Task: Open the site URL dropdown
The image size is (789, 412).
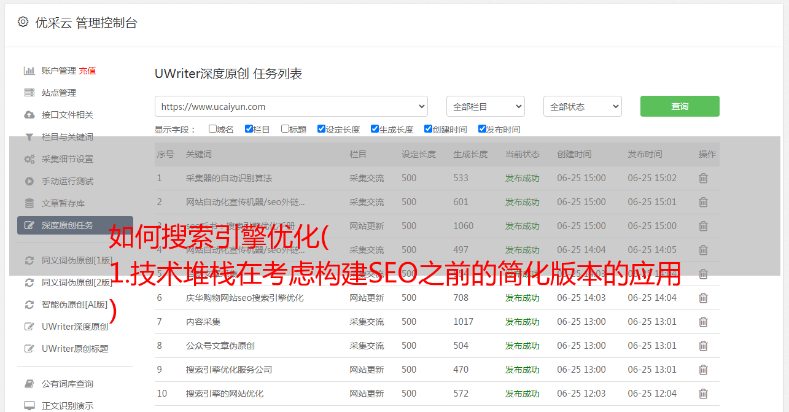Action: (291, 106)
